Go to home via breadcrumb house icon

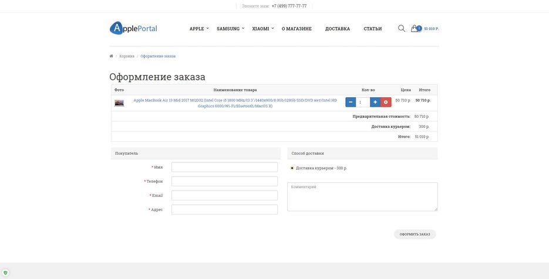tap(112, 56)
